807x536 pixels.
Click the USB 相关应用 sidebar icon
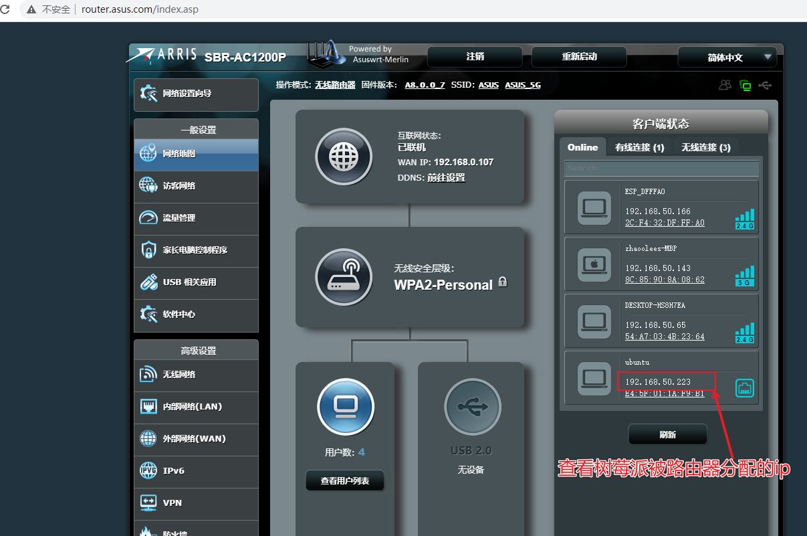point(148,282)
